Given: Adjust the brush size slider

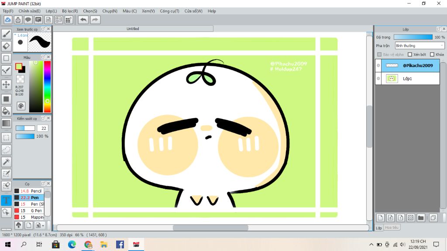Looking at the screenshot, I should [25, 129].
